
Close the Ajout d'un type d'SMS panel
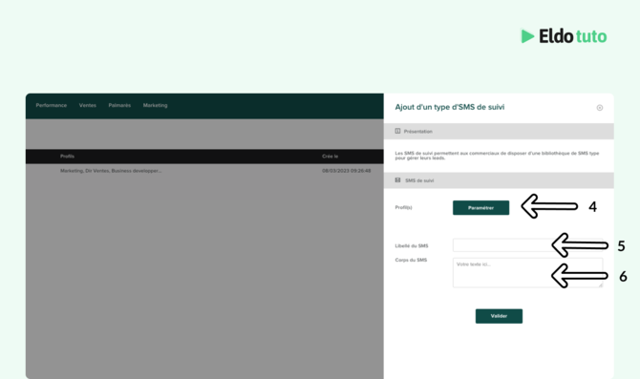(x=600, y=108)
